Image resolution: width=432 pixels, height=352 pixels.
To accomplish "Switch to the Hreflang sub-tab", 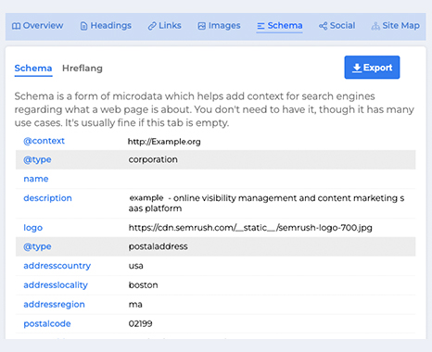I will coord(83,69).
